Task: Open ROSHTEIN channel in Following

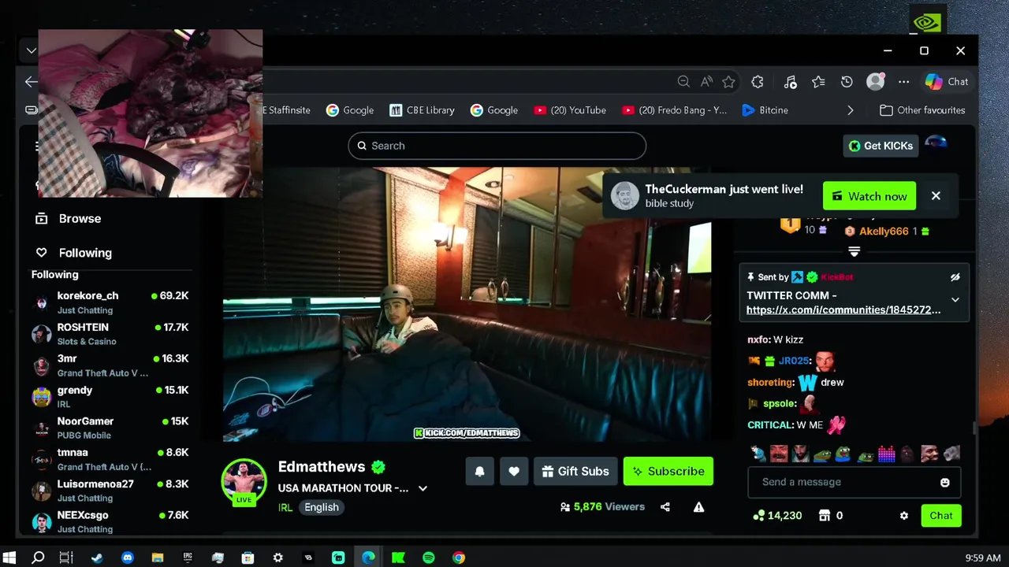Action: tap(110, 334)
